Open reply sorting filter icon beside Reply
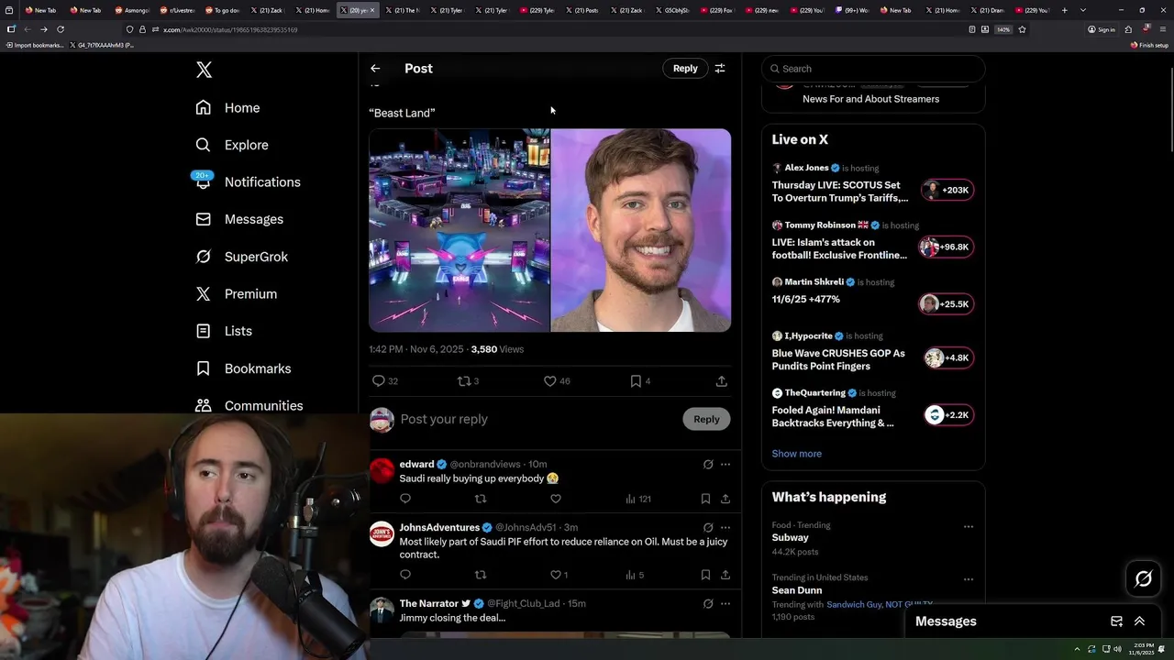Screen dimensions: 1174x660 tap(720, 69)
